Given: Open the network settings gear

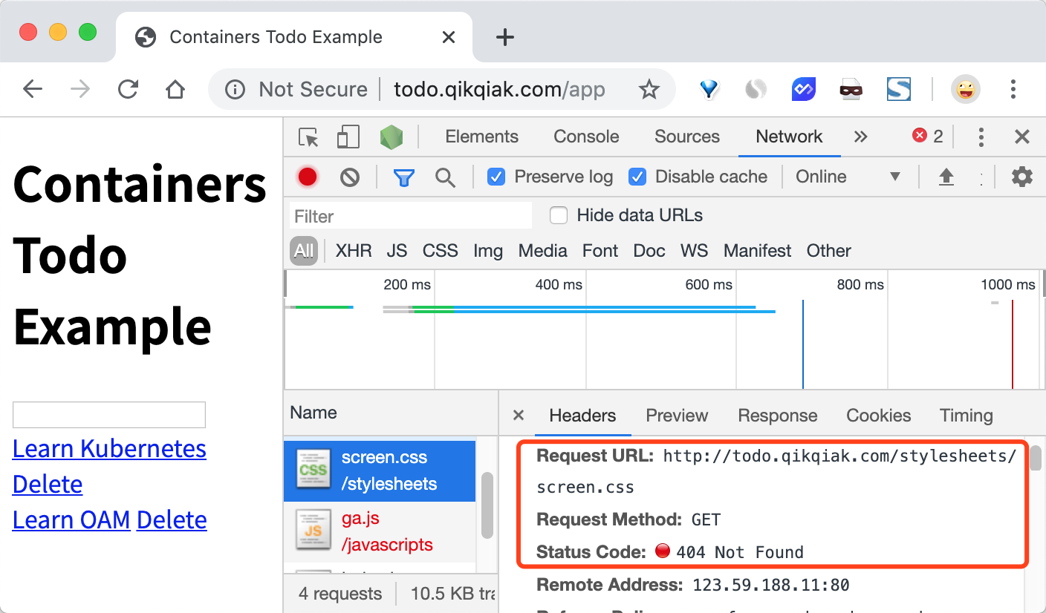Looking at the screenshot, I should click(1022, 177).
